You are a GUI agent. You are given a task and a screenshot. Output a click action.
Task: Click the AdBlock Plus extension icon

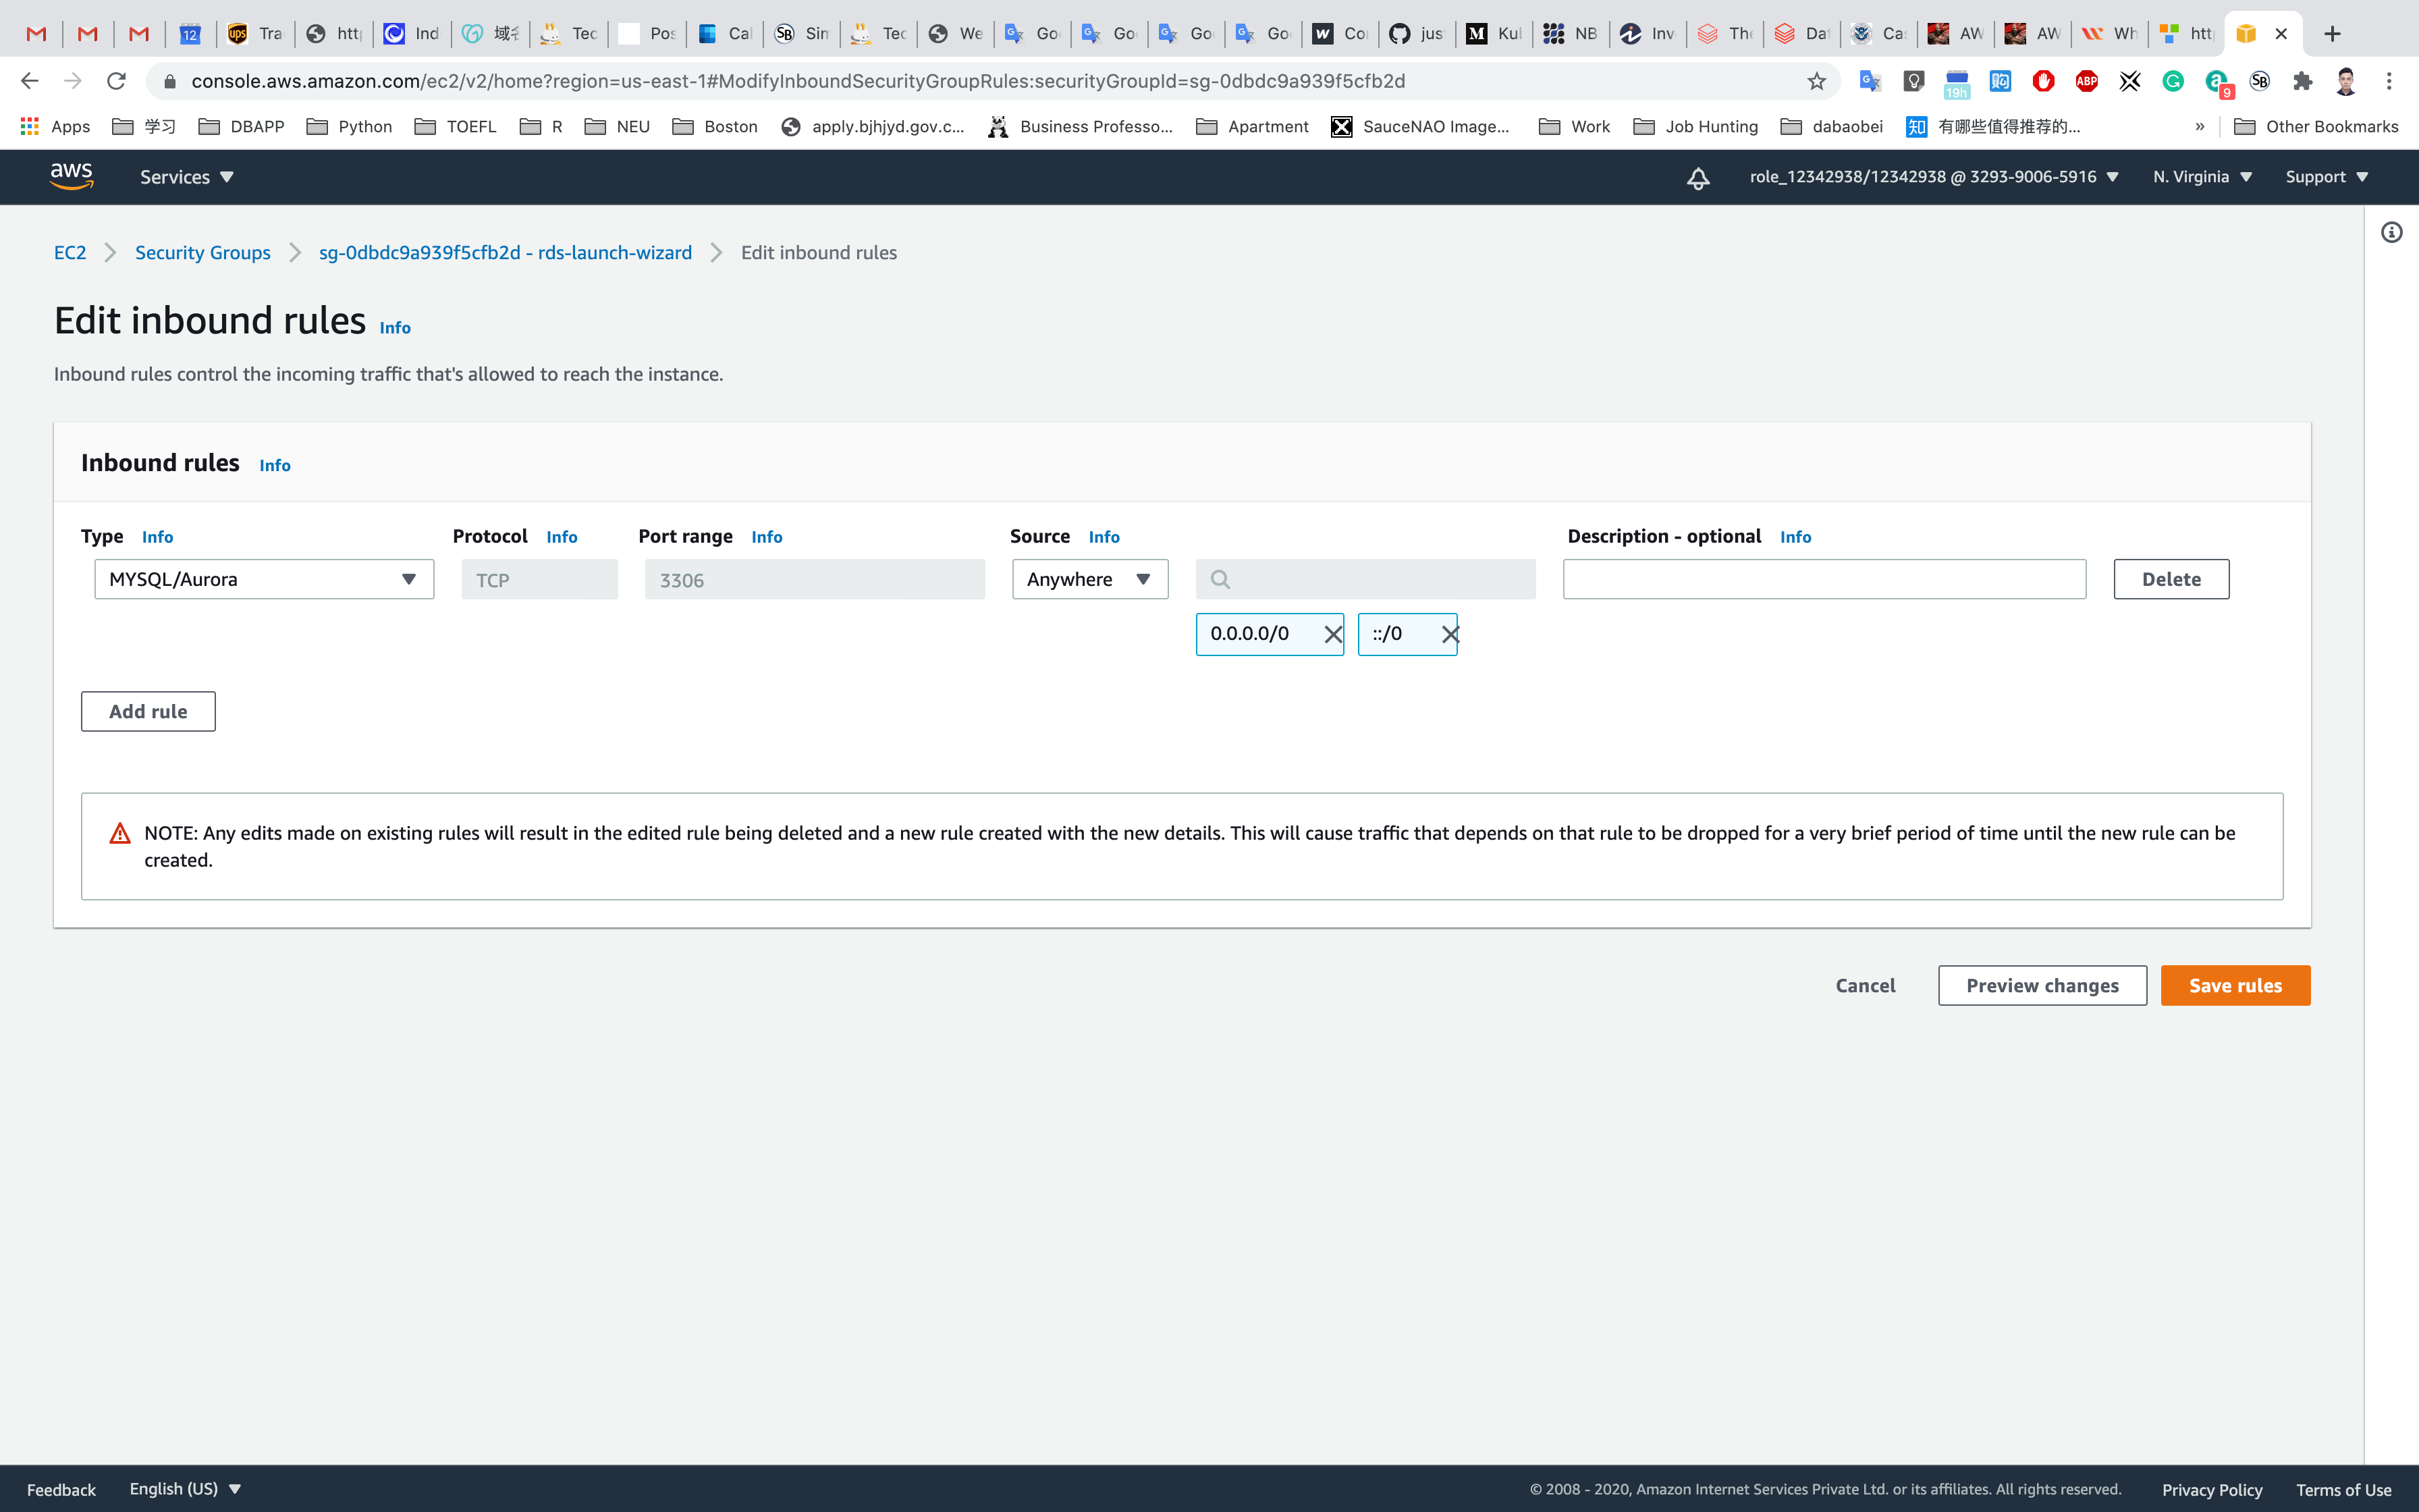[x=2086, y=82]
